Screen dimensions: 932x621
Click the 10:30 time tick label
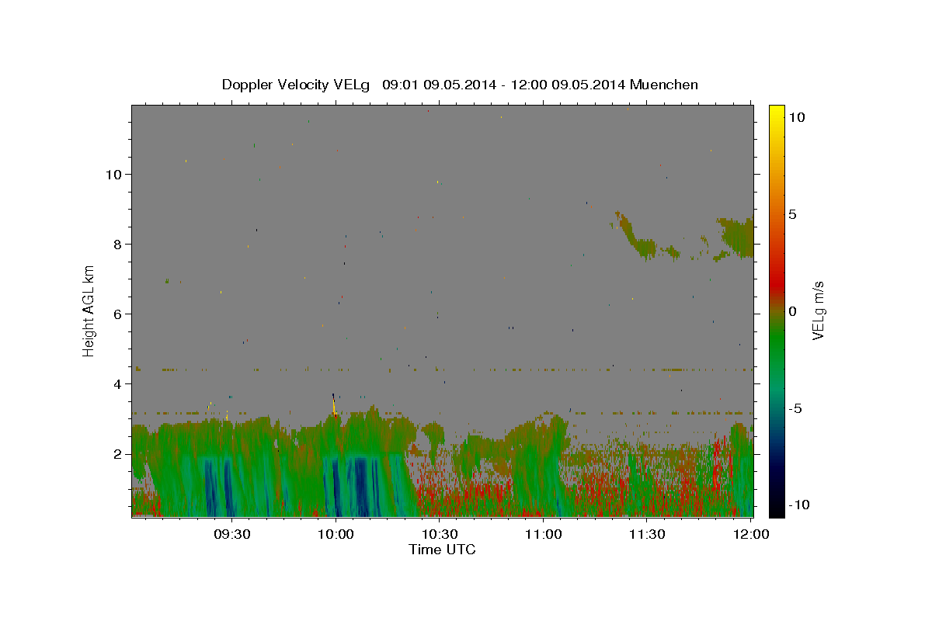pyautogui.click(x=440, y=534)
